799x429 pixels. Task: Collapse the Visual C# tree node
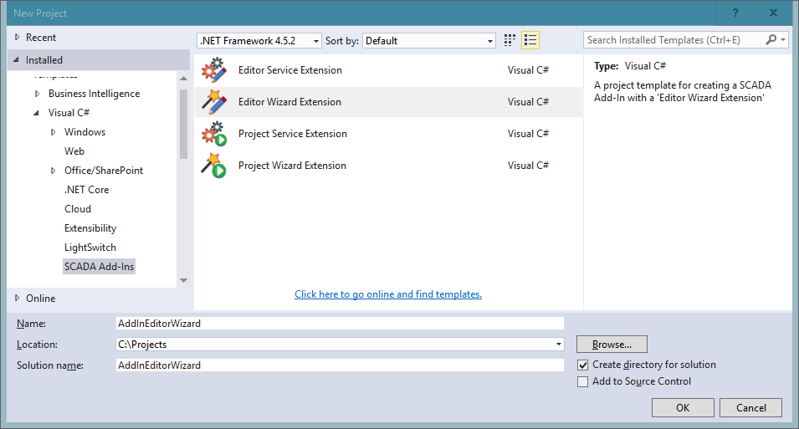tap(36, 113)
